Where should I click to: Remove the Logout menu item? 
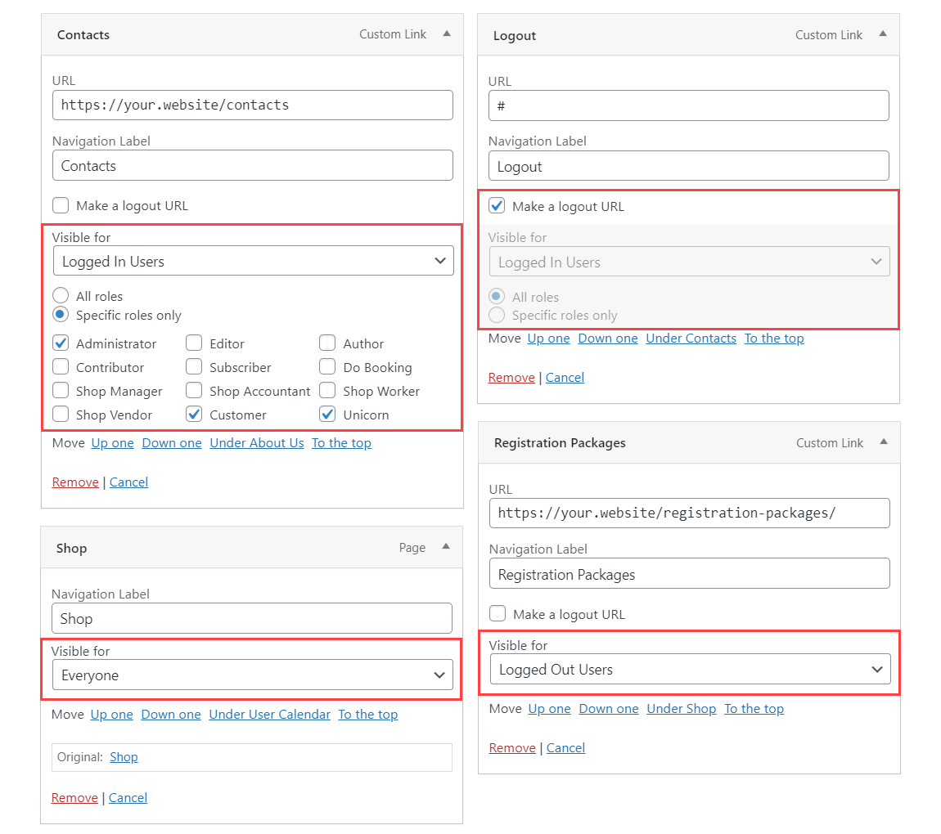tap(511, 377)
